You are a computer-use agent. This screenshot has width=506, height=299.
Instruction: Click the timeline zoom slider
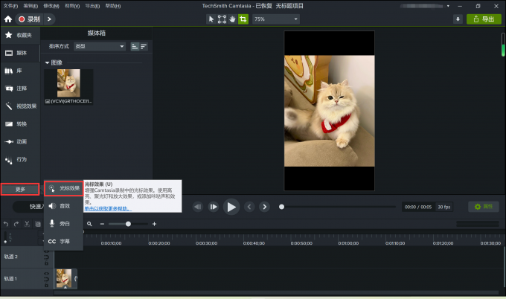click(x=128, y=223)
